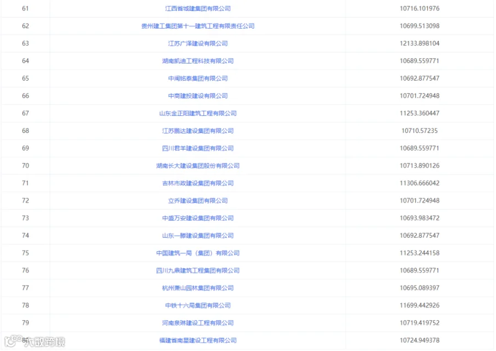Viewport: 496px width, 351px height.
Task: Open the 四川九鼎建筑工程集团有限公司 link
Action: [x=198, y=270]
